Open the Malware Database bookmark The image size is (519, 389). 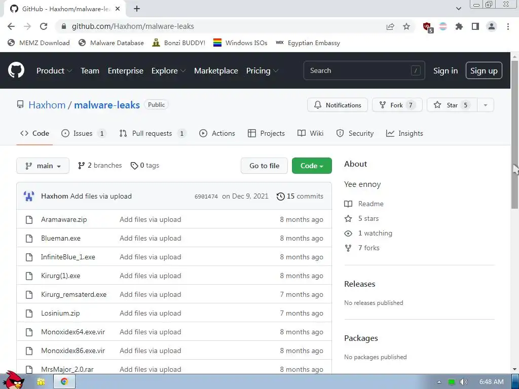(x=111, y=43)
